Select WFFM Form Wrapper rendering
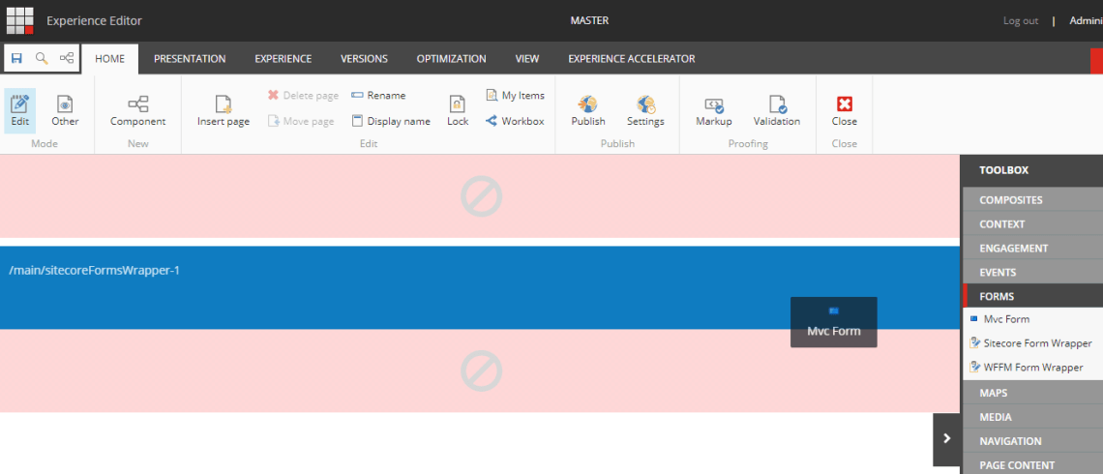Screen dimensions: 1103x474 pos(1032,367)
